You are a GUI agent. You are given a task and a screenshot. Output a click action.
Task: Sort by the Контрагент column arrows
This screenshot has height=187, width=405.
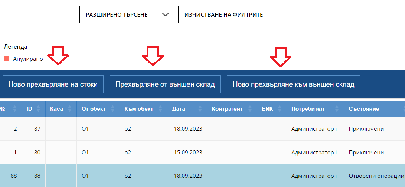pos(250,109)
